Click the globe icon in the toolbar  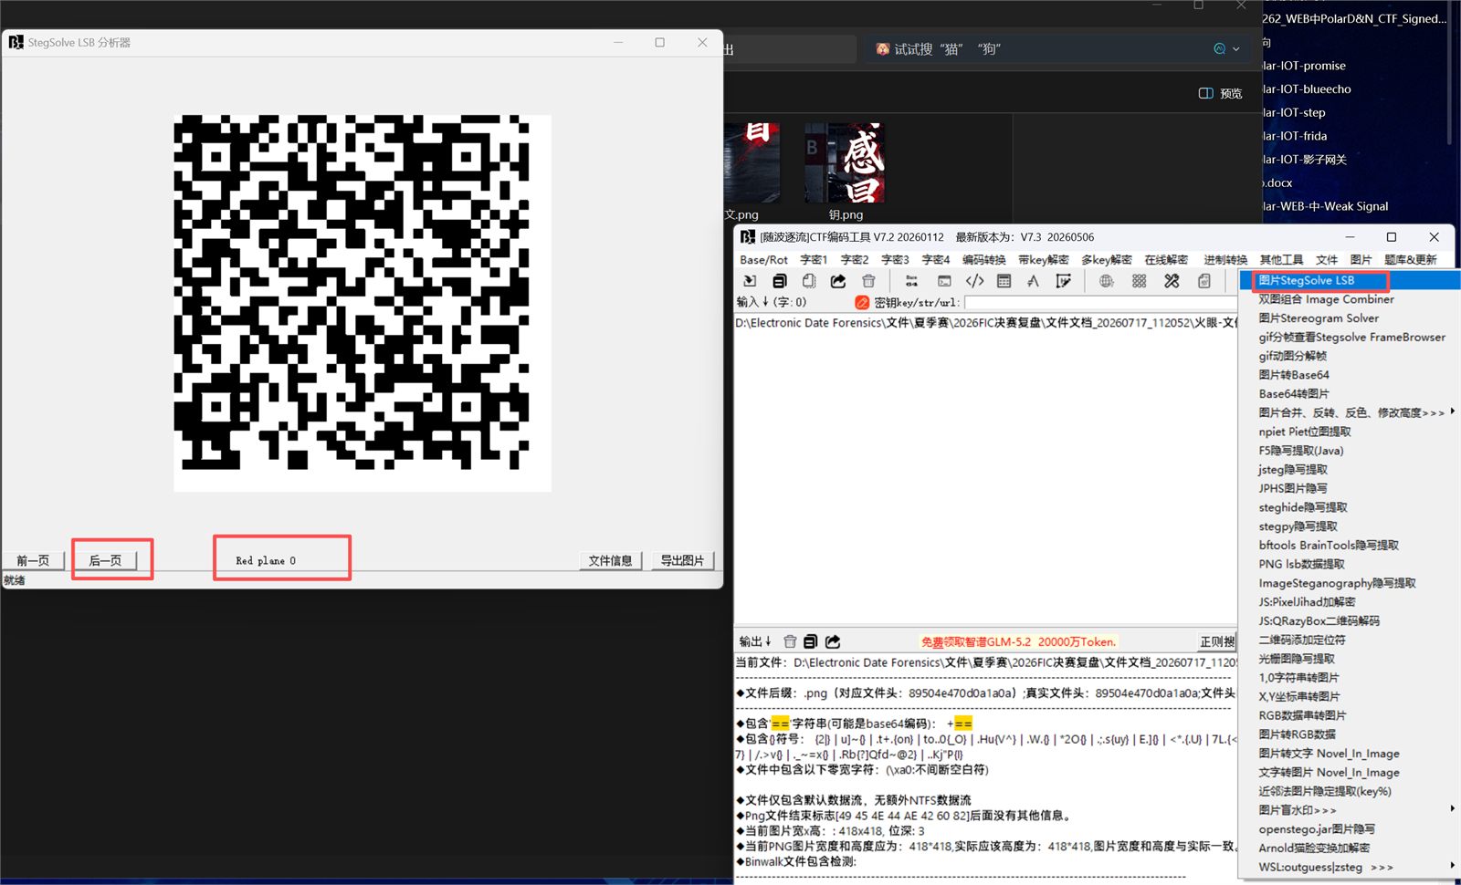[x=1106, y=281]
